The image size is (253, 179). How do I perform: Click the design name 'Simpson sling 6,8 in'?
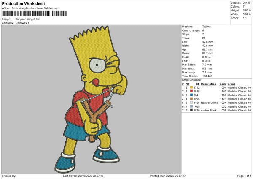click(x=28, y=19)
